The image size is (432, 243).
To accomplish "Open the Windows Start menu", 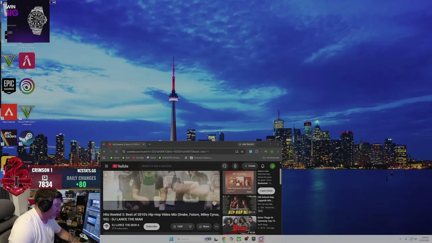I will coord(171,239).
